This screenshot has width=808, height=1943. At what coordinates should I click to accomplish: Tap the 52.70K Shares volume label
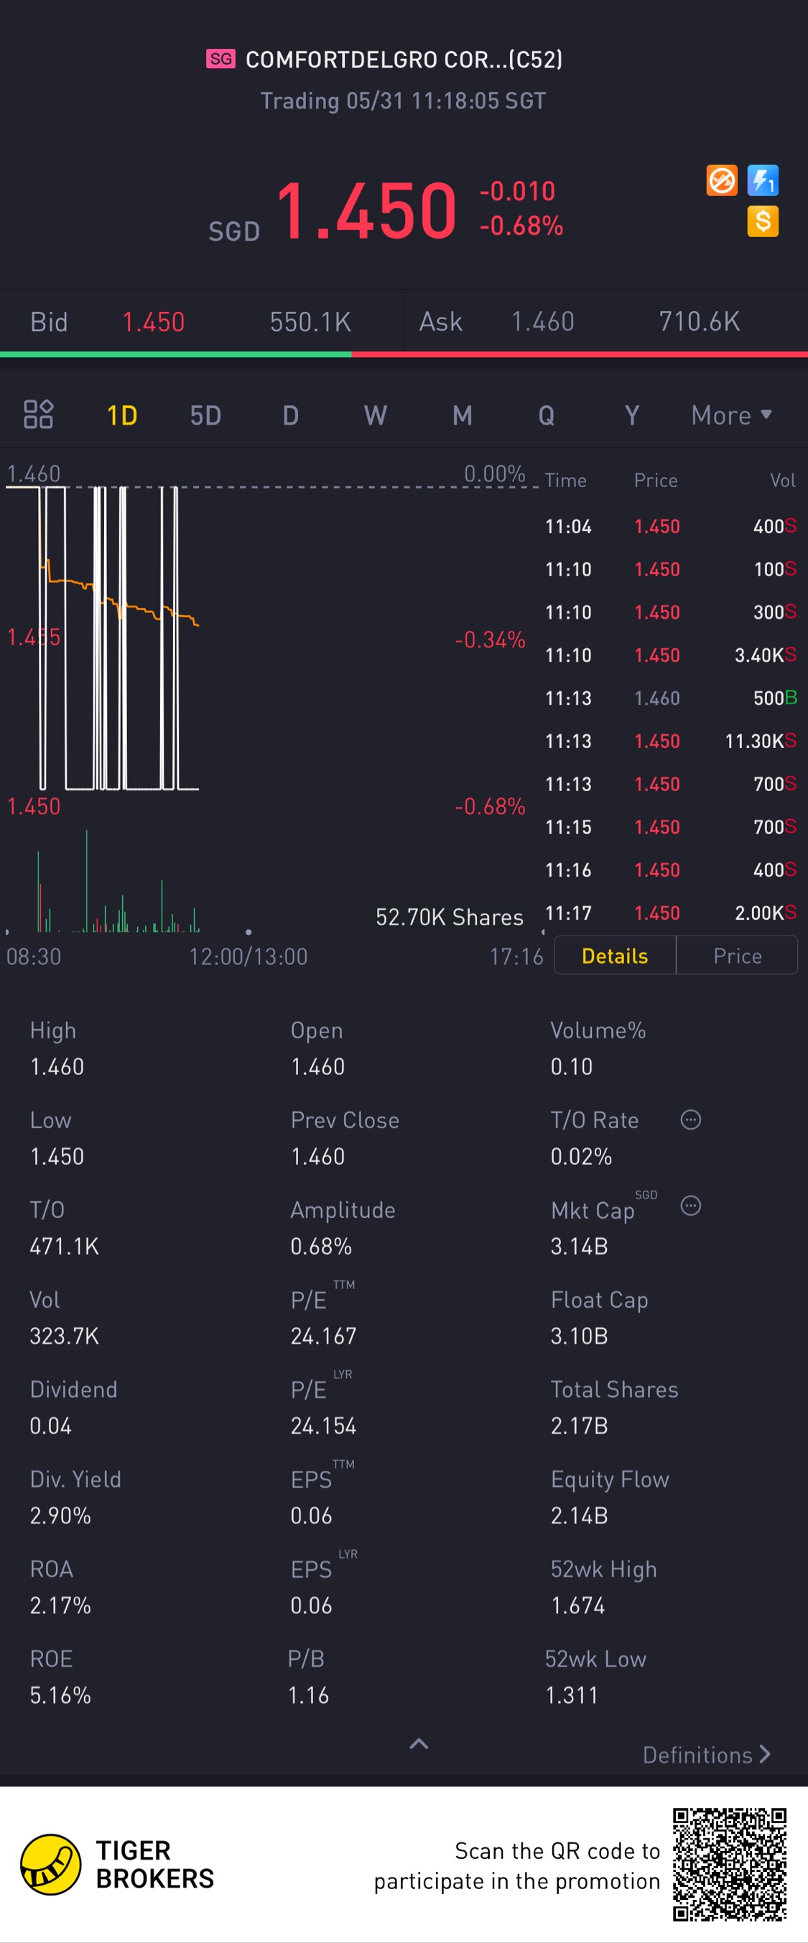click(x=449, y=917)
